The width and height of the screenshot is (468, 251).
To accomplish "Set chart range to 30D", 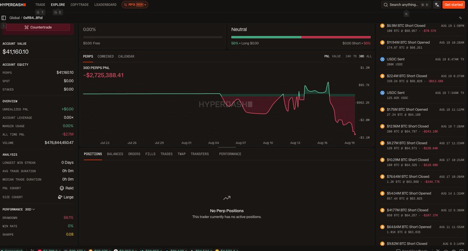I will [362, 57].
